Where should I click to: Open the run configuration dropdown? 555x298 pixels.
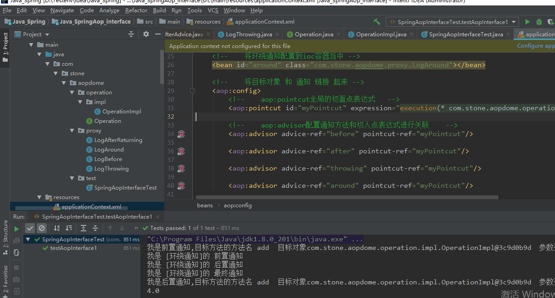click(452, 22)
